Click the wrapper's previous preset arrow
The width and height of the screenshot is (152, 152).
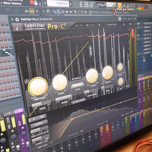coord(129,18)
